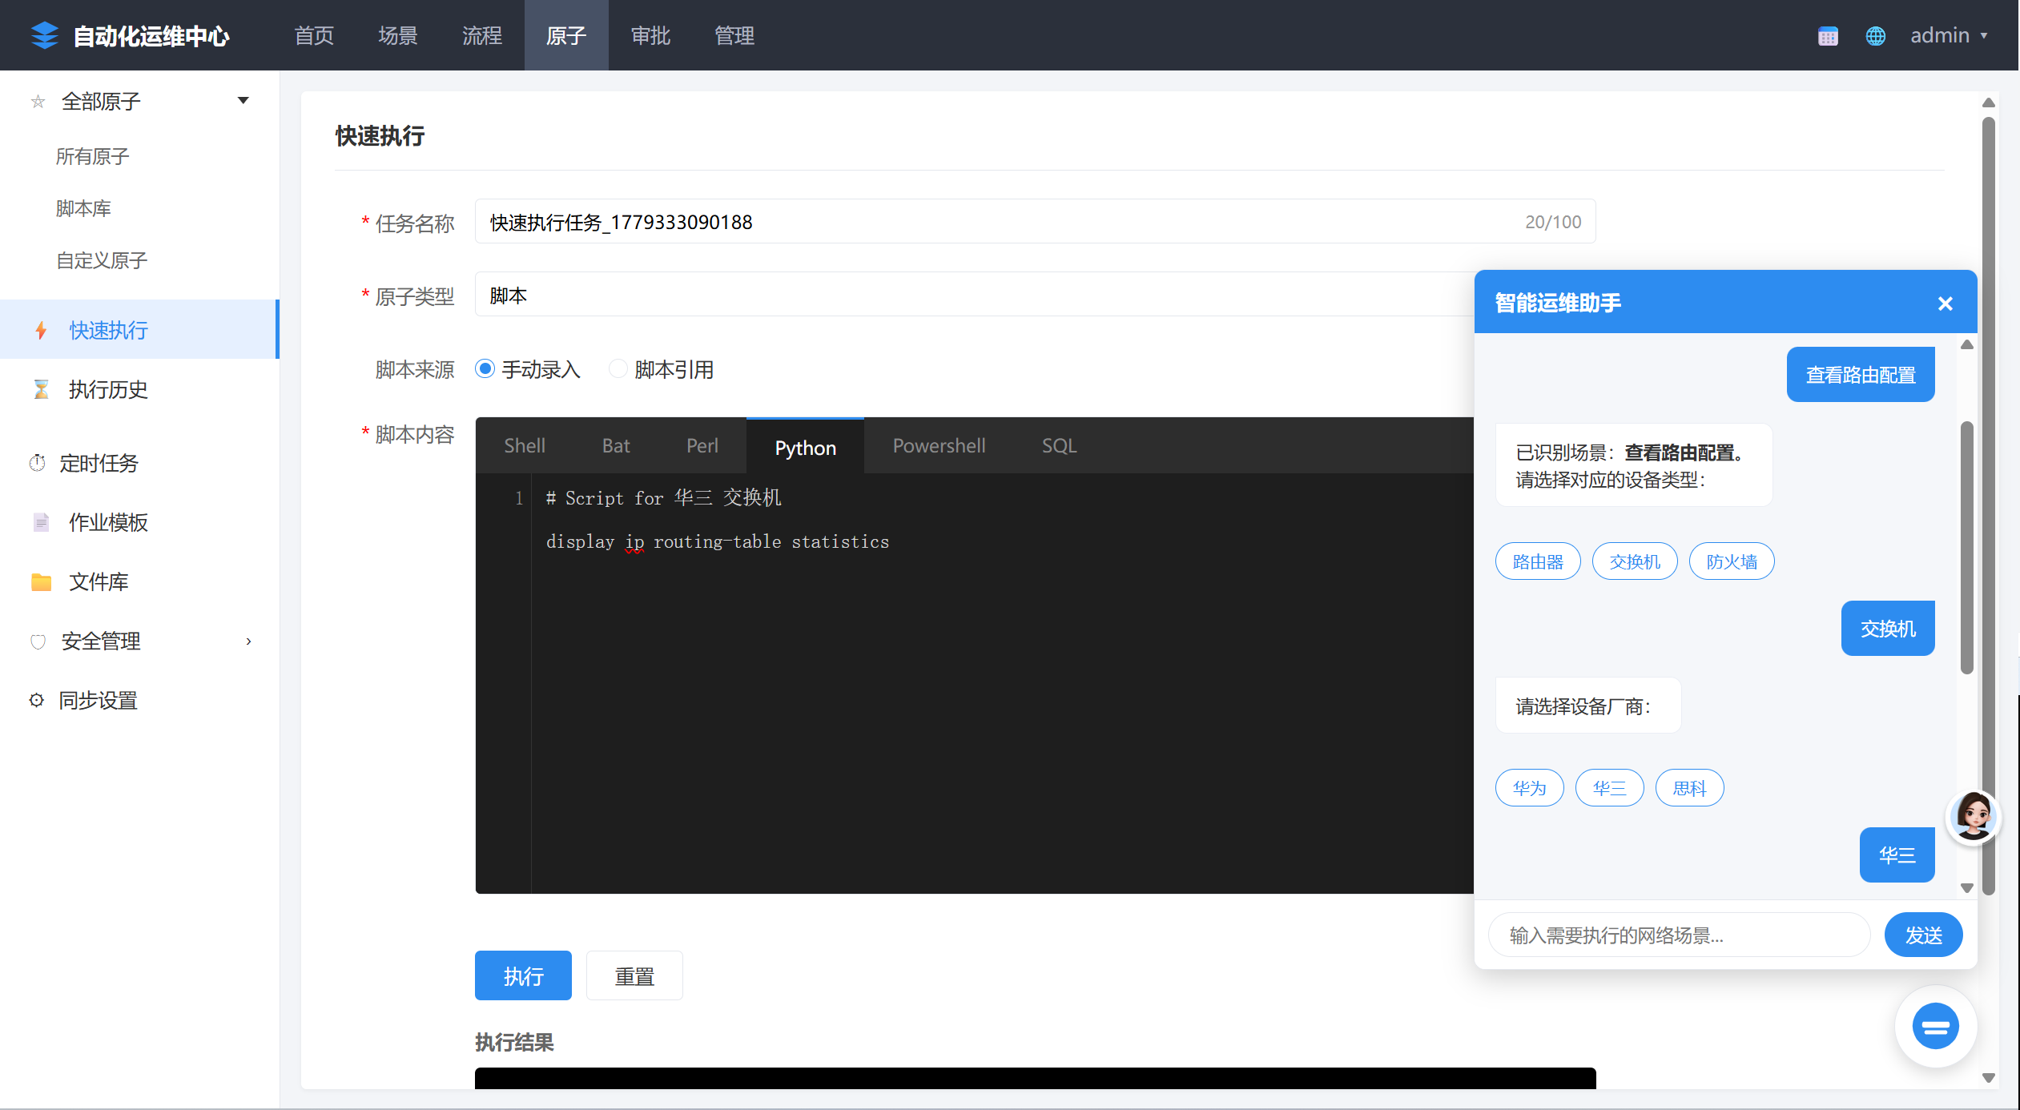Screen dimensions: 2020x1110
Task: Switch to the Powershell script tab
Action: pos(939,446)
